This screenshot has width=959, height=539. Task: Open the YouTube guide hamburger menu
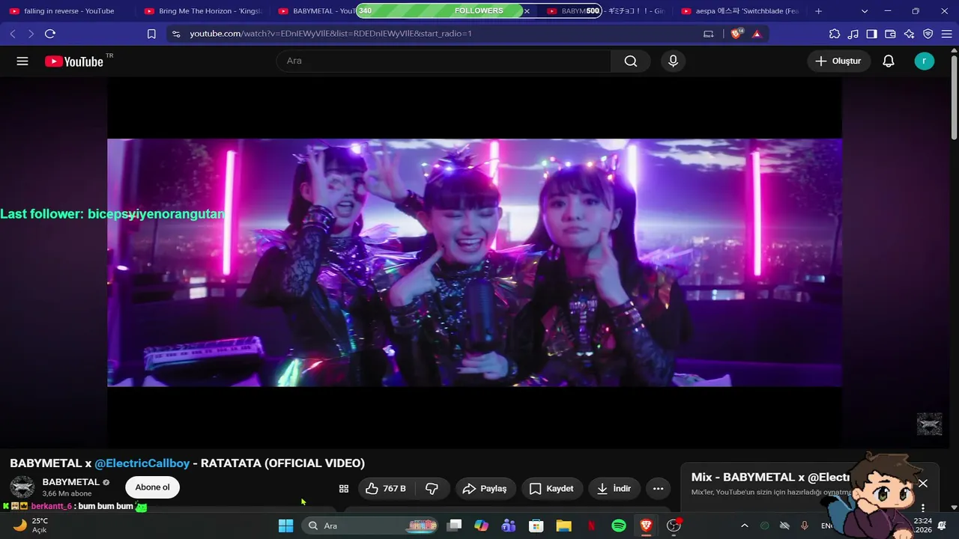tap(22, 61)
